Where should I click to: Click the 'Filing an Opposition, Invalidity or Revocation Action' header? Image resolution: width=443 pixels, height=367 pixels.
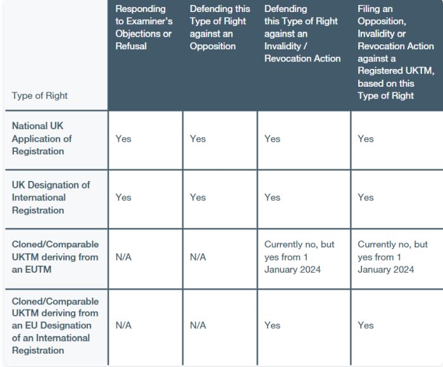click(396, 53)
